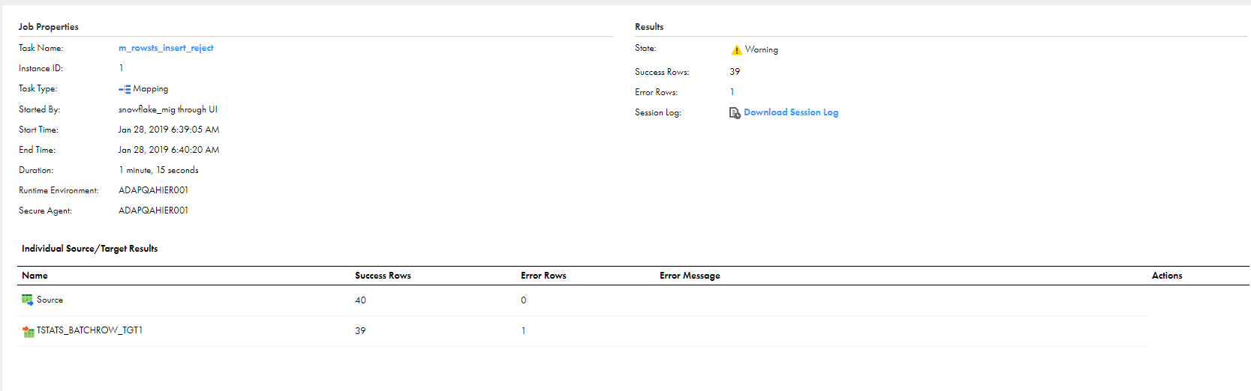Click the Error Rows column header
Screen dimensions: 1251x391
pyautogui.click(x=543, y=276)
